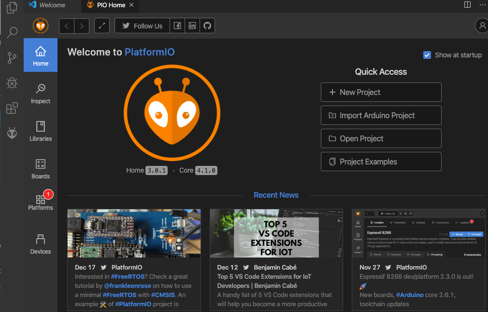This screenshot has height=312, width=488.
Task: Open the Source Control view
Action: (12, 58)
